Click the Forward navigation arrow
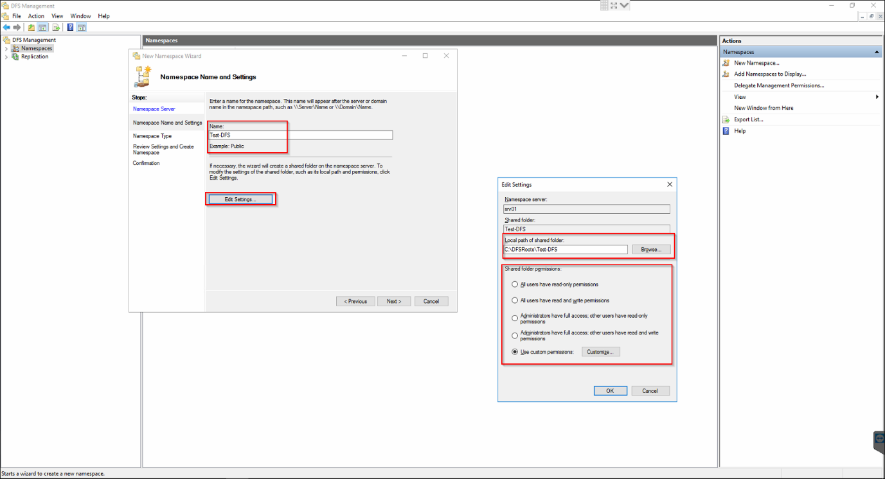Screen dimensions: 885x479 point(17,27)
